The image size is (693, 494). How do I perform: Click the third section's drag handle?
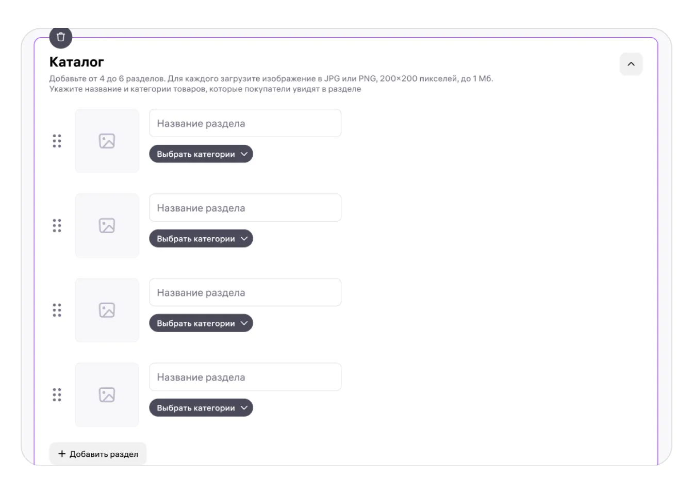(57, 310)
